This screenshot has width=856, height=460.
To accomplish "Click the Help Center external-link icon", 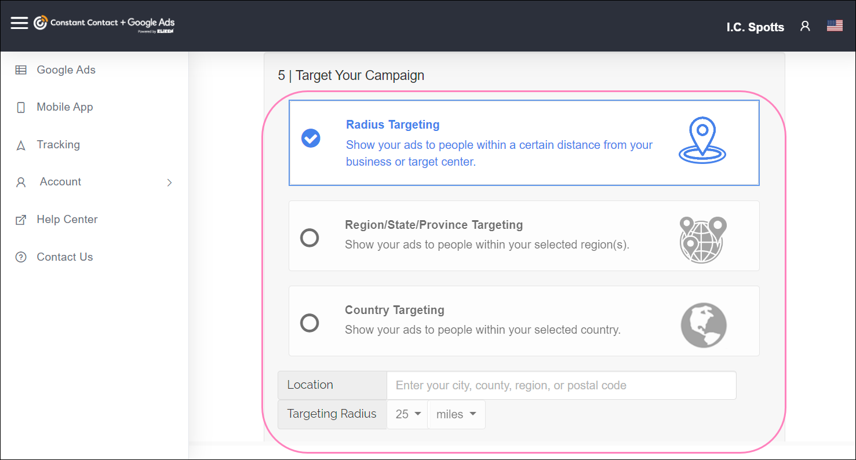I will tap(21, 220).
